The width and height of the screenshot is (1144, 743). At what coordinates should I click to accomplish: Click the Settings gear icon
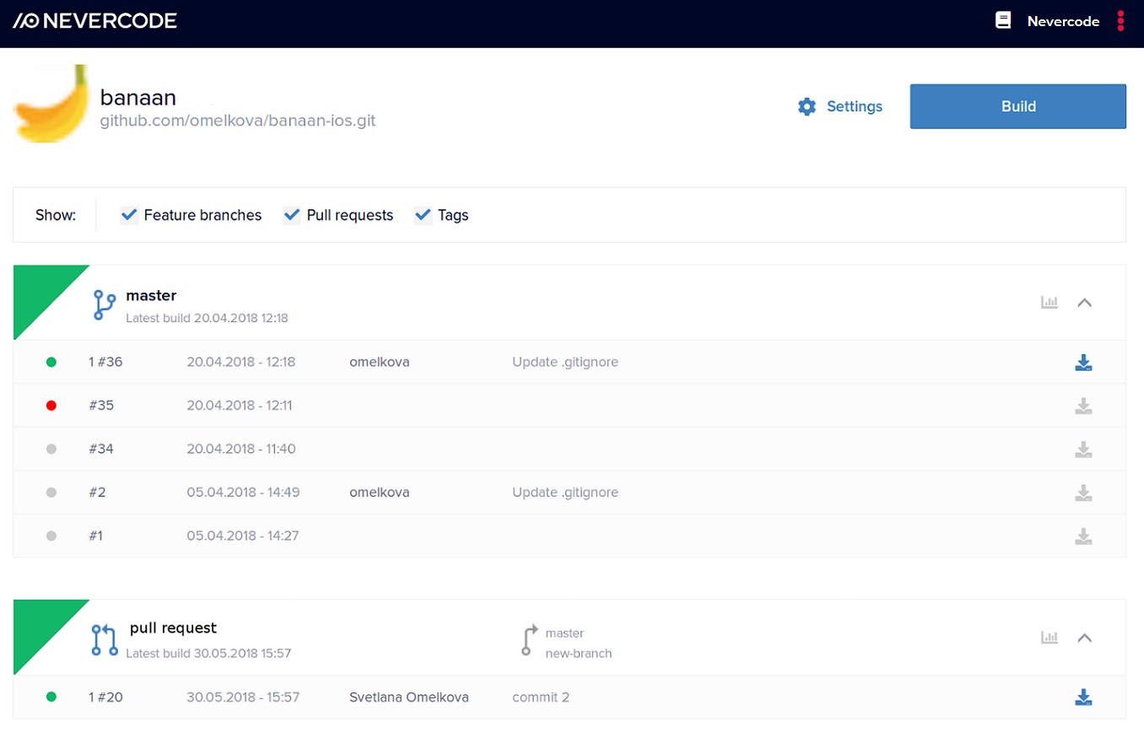(x=807, y=106)
